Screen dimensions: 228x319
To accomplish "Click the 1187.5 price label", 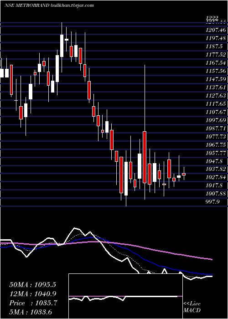I will click(x=215, y=46).
